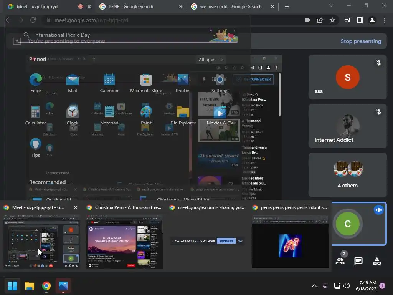Screen dimensions: 393x295
Task: Switch to Christina Perri - A Thousand Years window
Action: tap(124, 242)
